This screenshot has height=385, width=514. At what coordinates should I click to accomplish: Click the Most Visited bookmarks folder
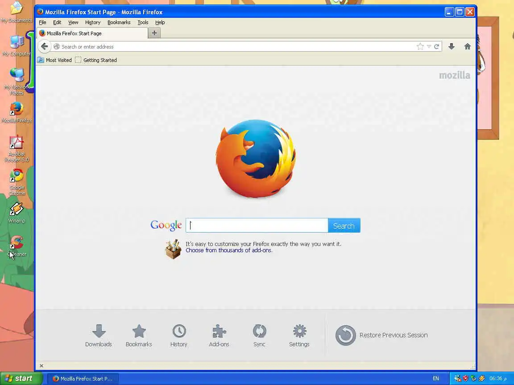point(54,60)
